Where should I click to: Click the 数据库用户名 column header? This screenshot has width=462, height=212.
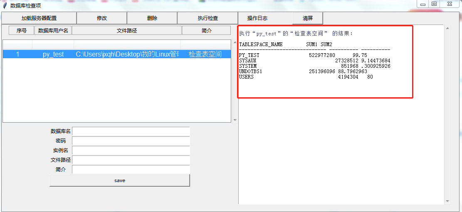pyautogui.click(x=53, y=30)
